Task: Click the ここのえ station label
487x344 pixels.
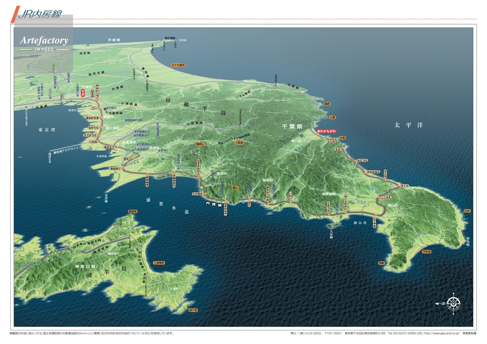Action: [386, 198]
